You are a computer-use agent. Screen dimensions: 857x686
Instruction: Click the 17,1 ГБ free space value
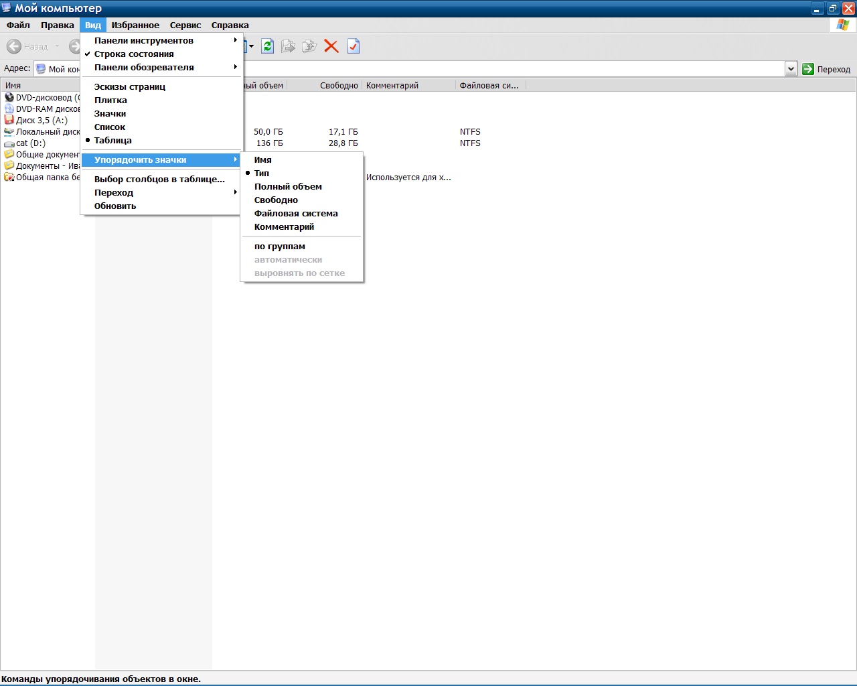click(x=343, y=132)
